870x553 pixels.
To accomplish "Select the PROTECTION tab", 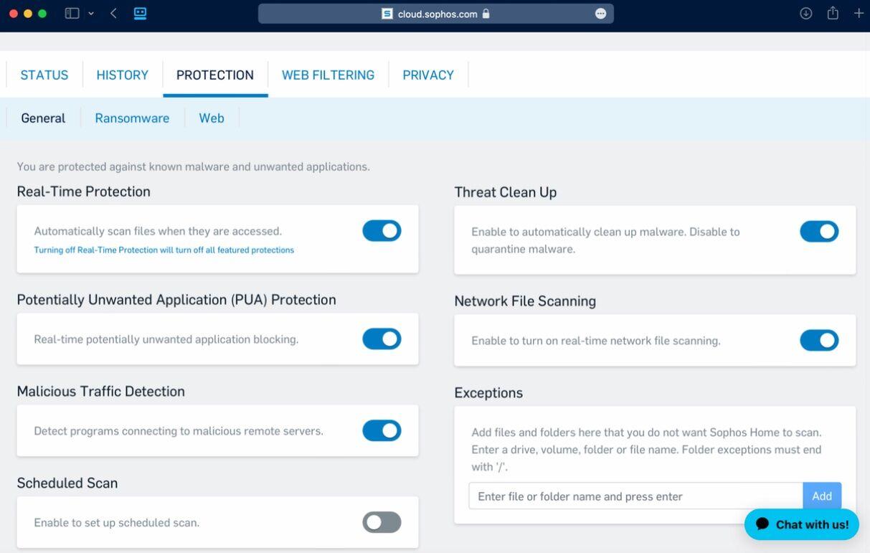I will (215, 75).
